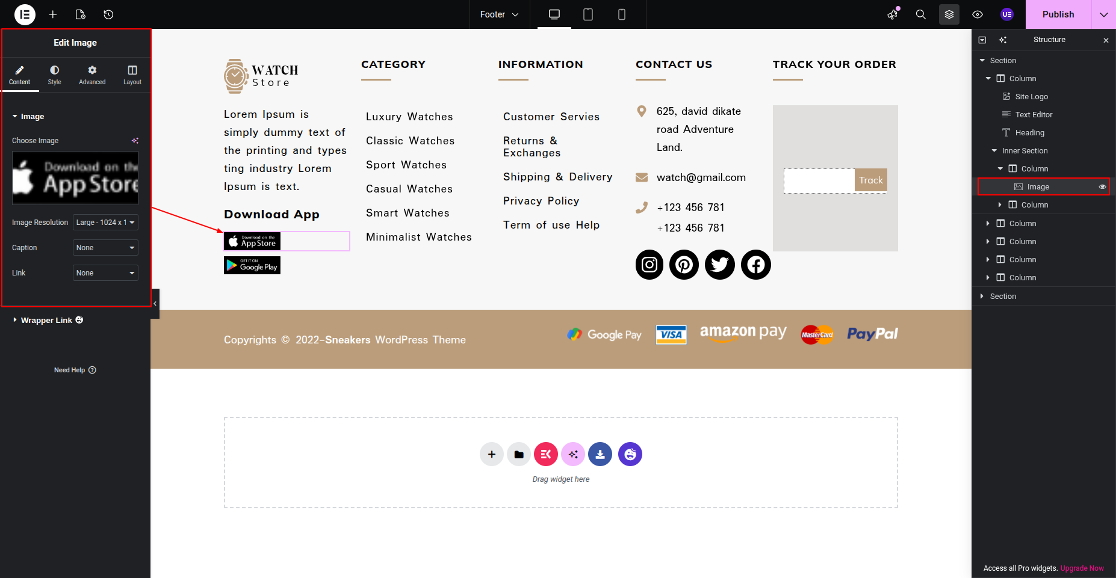Click the Instagram social icon

[649, 265]
